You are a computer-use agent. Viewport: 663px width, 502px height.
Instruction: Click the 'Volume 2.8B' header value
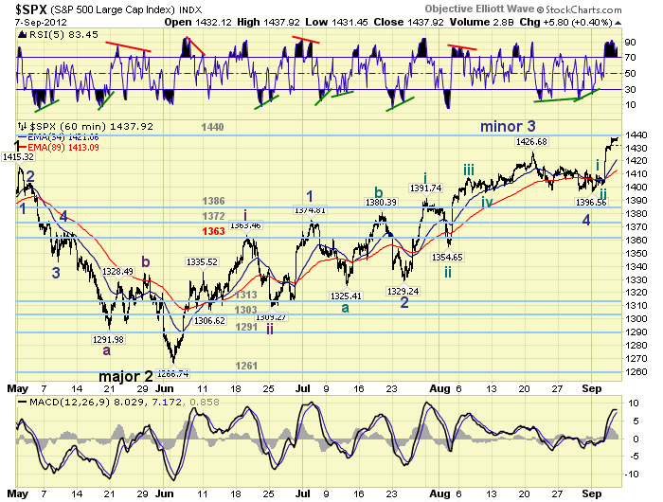pos(481,22)
